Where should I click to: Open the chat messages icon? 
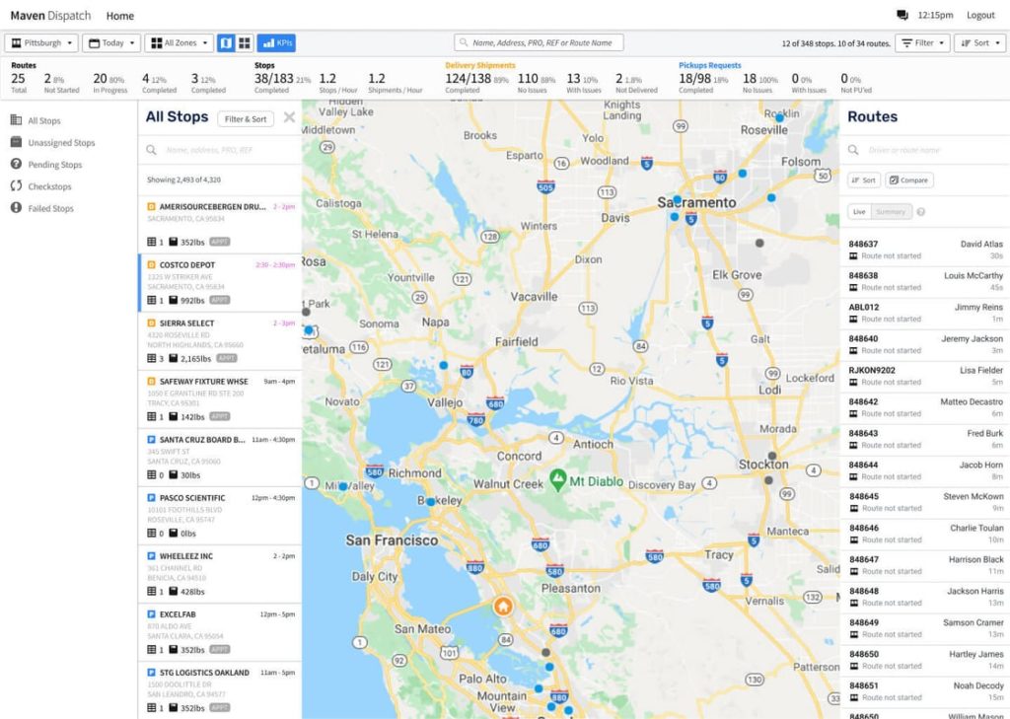pos(902,16)
